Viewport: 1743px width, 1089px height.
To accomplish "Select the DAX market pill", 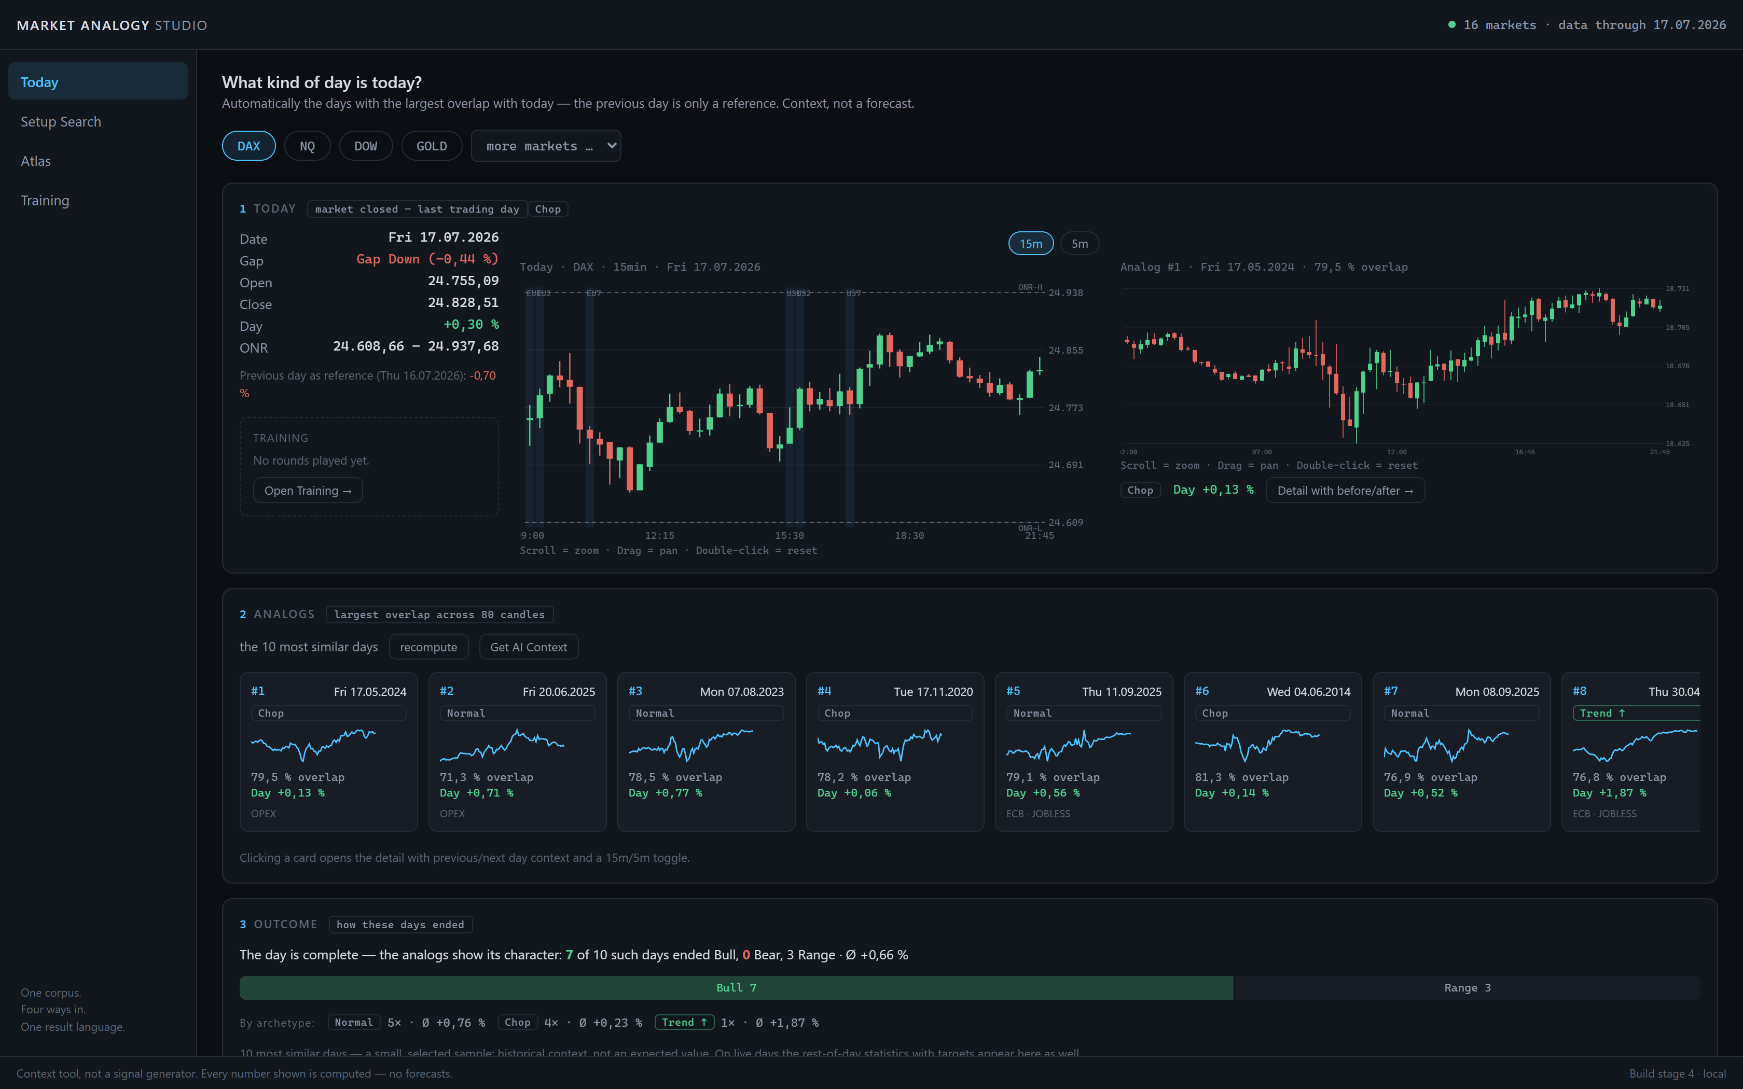I will [248, 146].
